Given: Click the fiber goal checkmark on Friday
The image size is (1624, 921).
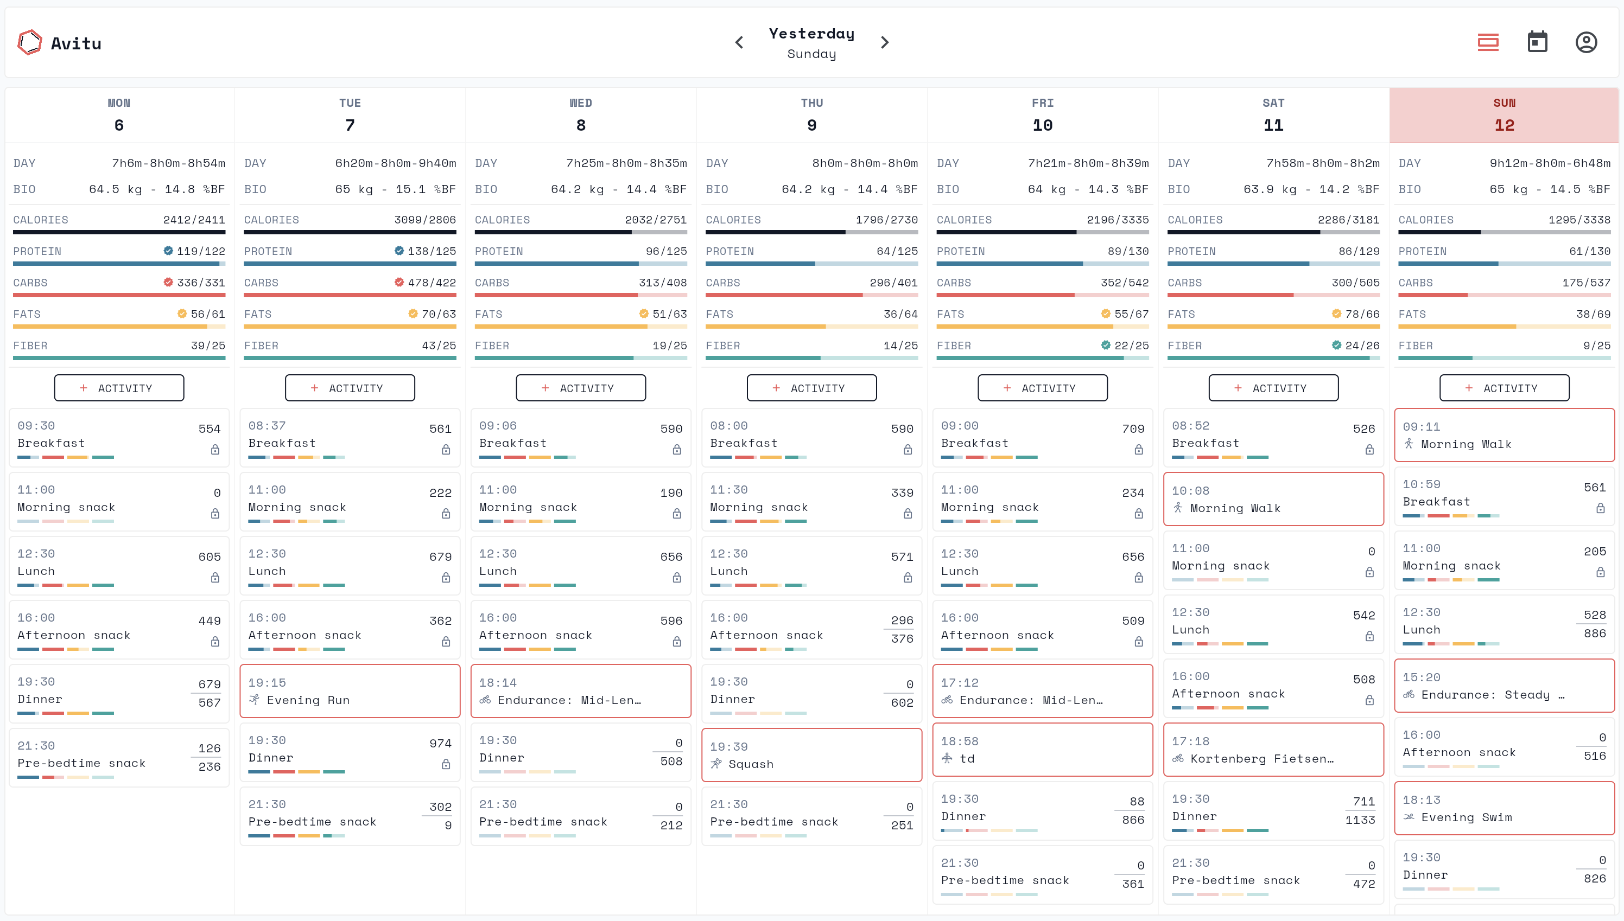Looking at the screenshot, I should pyautogui.click(x=1106, y=345).
